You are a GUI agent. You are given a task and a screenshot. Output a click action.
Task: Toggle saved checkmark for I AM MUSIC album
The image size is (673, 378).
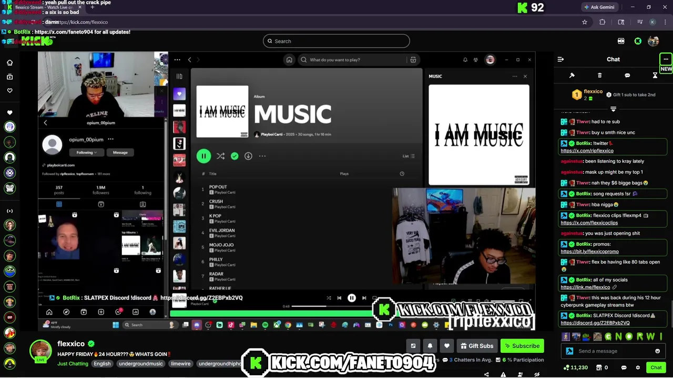point(234,156)
